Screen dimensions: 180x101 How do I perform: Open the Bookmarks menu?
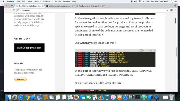(x=48, y=1)
